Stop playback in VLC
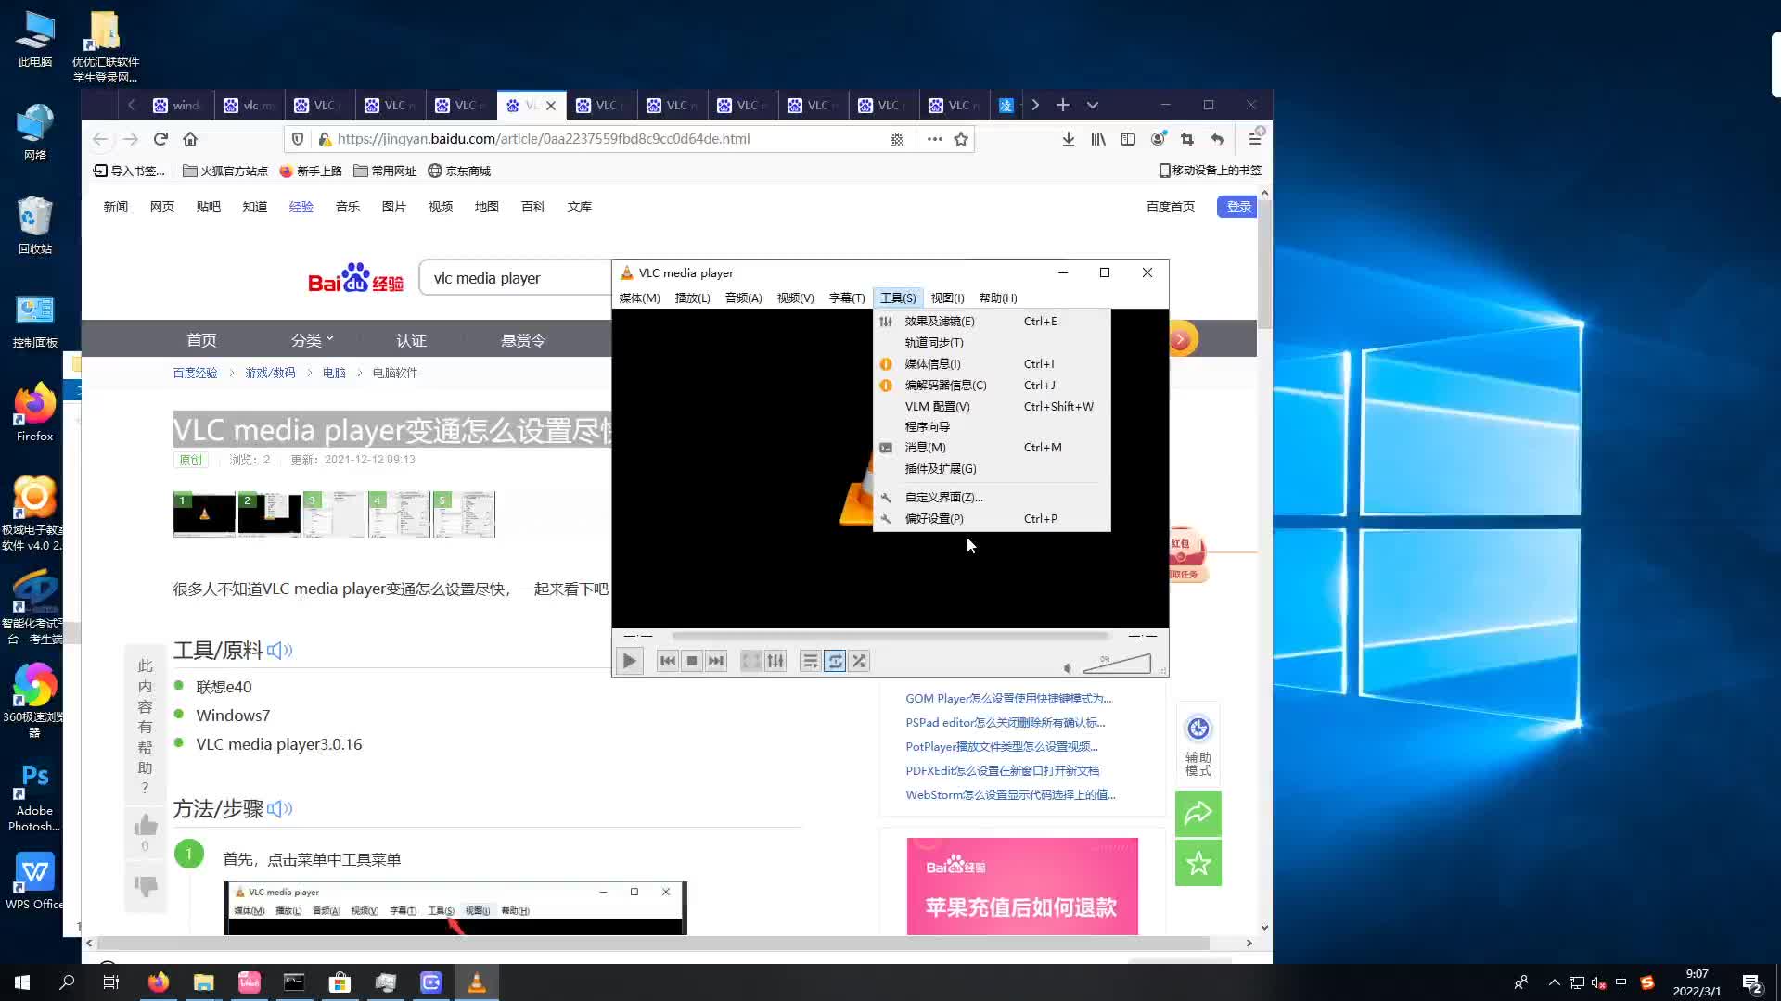Viewport: 1781px width, 1001px height. click(x=692, y=661)
